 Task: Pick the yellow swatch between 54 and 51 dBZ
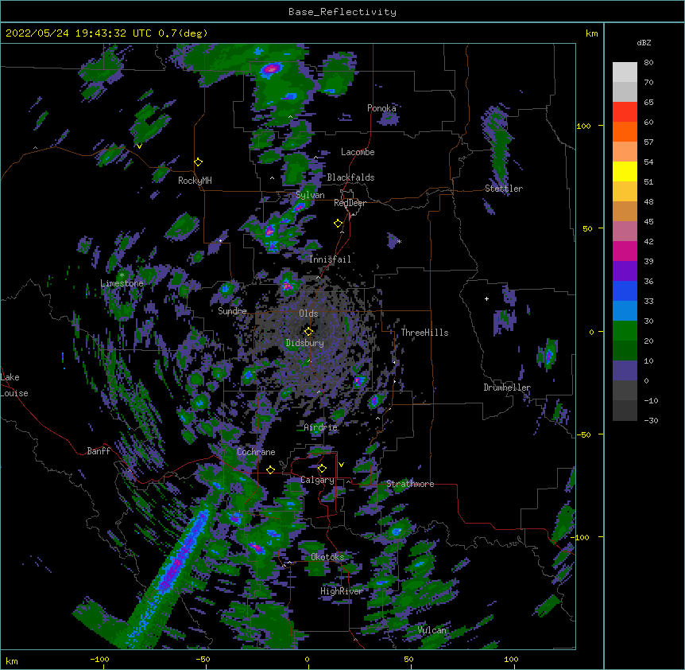tap(625, 172)
